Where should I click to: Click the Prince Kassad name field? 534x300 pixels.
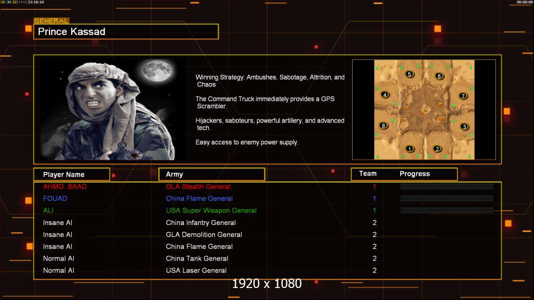click(126, 31)
